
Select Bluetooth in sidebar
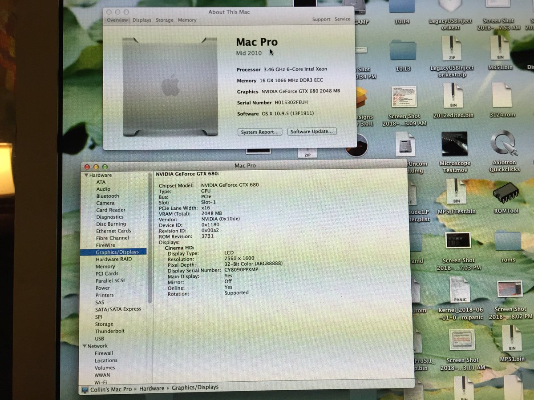tap(108, 196)
